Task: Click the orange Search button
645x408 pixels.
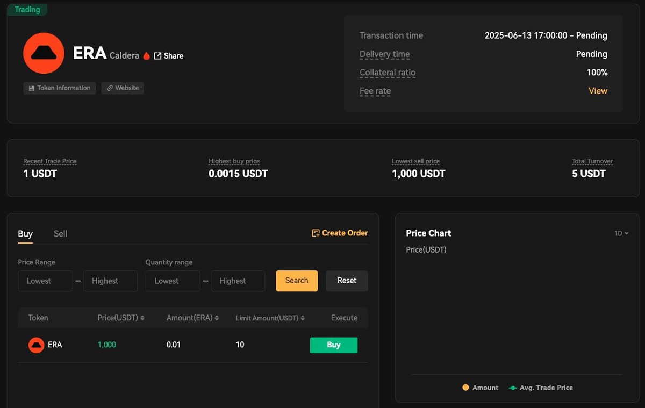Action: 296,281
